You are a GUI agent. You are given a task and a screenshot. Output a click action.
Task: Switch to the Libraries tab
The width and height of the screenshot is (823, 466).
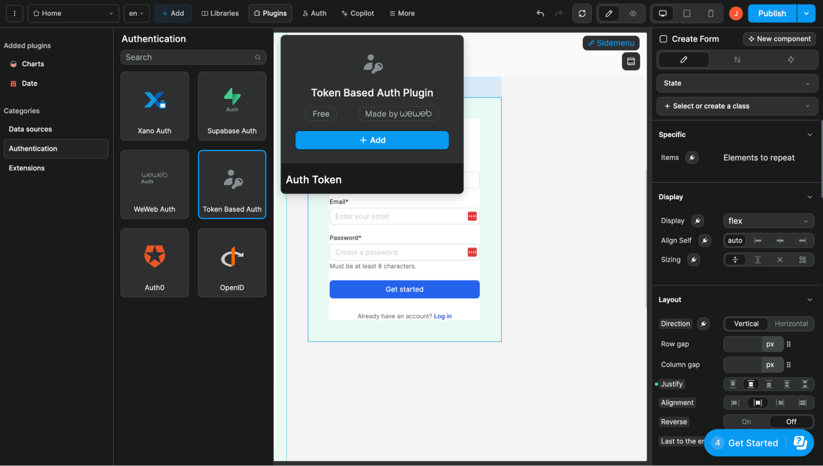[x=220, y=13]
